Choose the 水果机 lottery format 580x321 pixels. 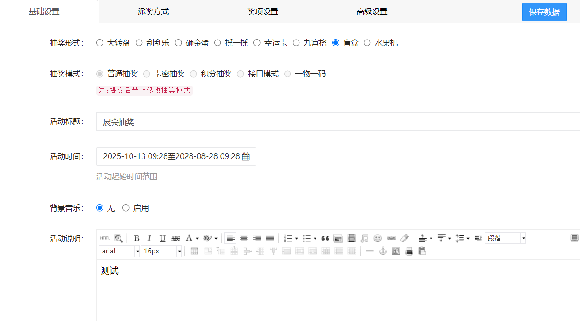367,43
